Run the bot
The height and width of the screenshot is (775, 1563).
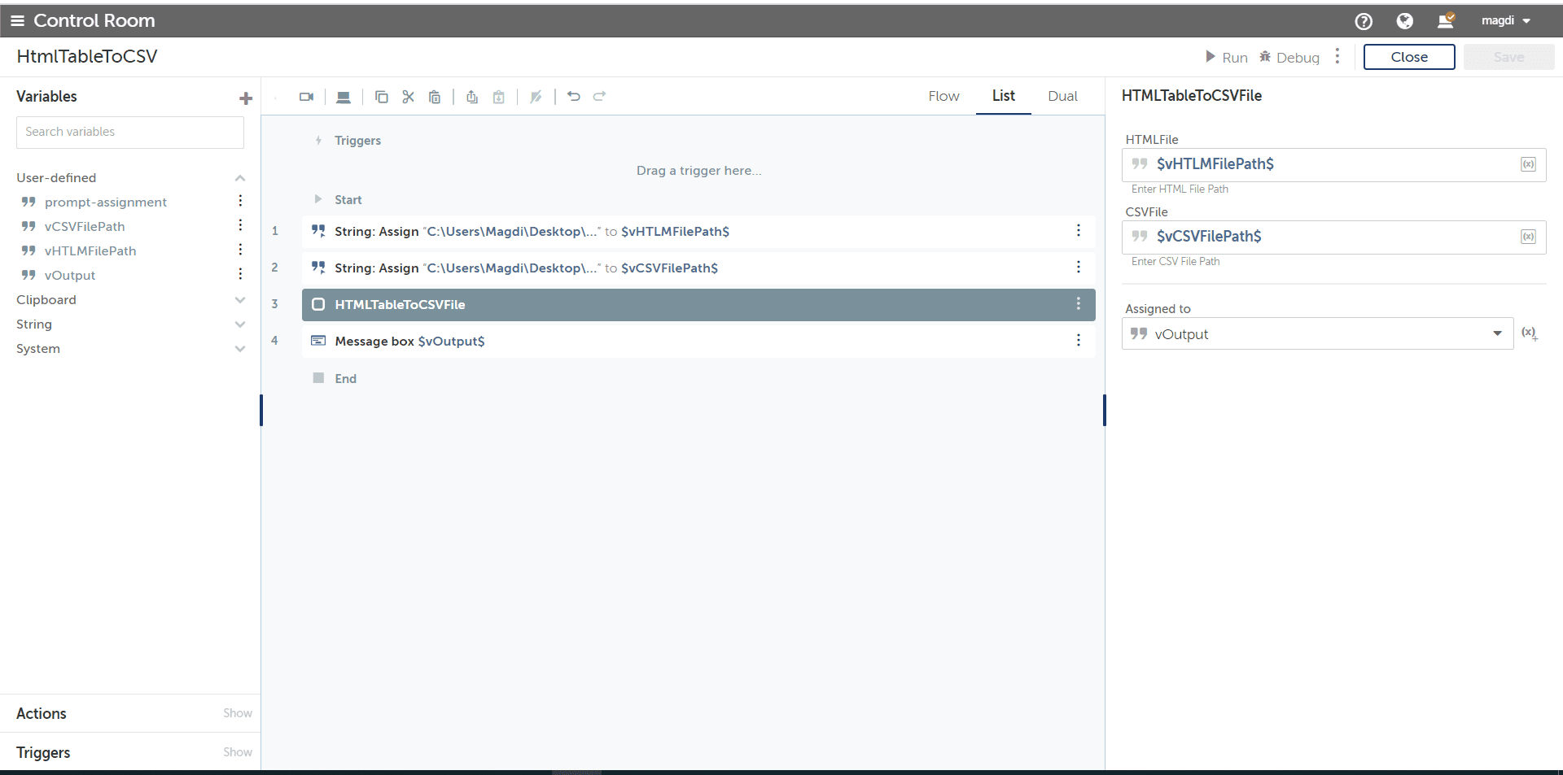tap(1227, 57)
